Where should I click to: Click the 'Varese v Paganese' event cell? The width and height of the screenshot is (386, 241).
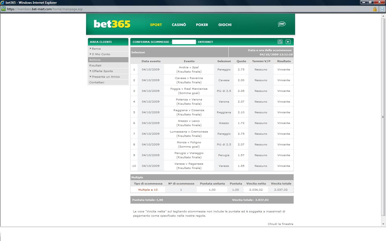189,166
